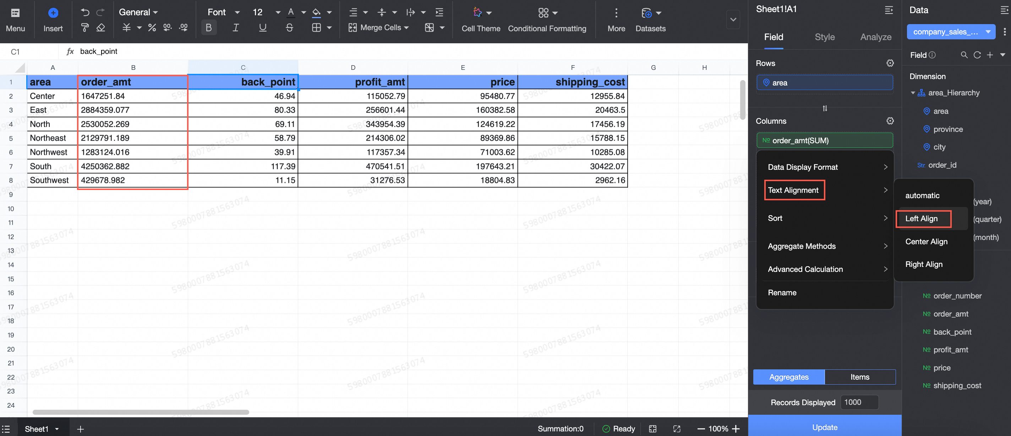Decrease decimal places
Image resolution: width=1011 pixels, height=436 pixels.
point(168,28)
